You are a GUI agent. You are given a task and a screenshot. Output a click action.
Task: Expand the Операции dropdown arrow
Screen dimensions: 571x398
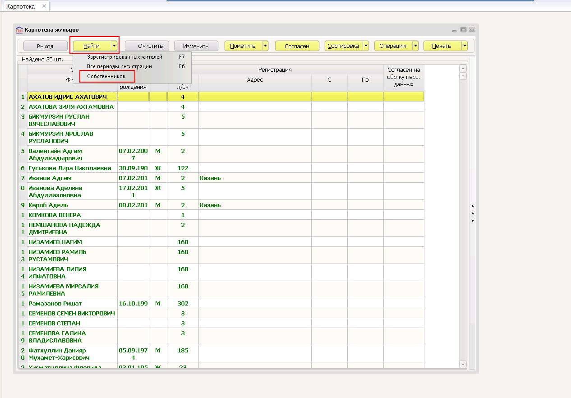415,46
